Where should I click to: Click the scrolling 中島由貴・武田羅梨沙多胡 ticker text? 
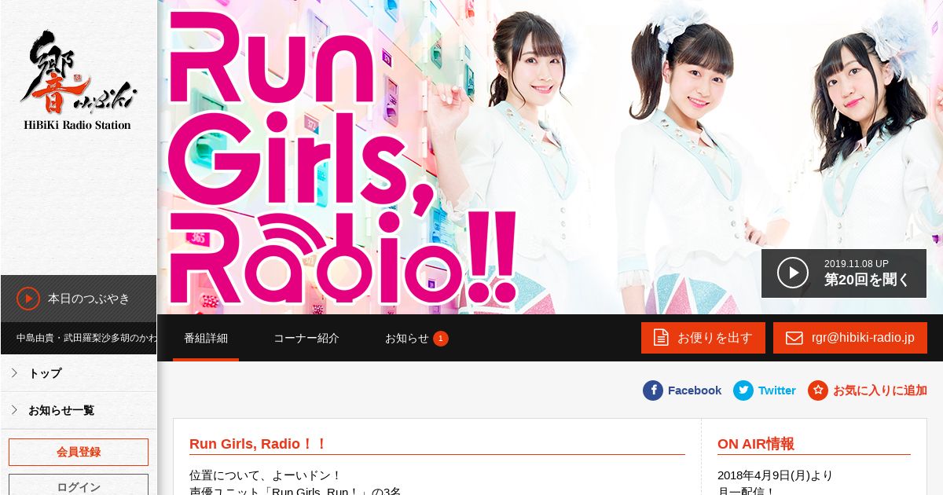point(86,338)
